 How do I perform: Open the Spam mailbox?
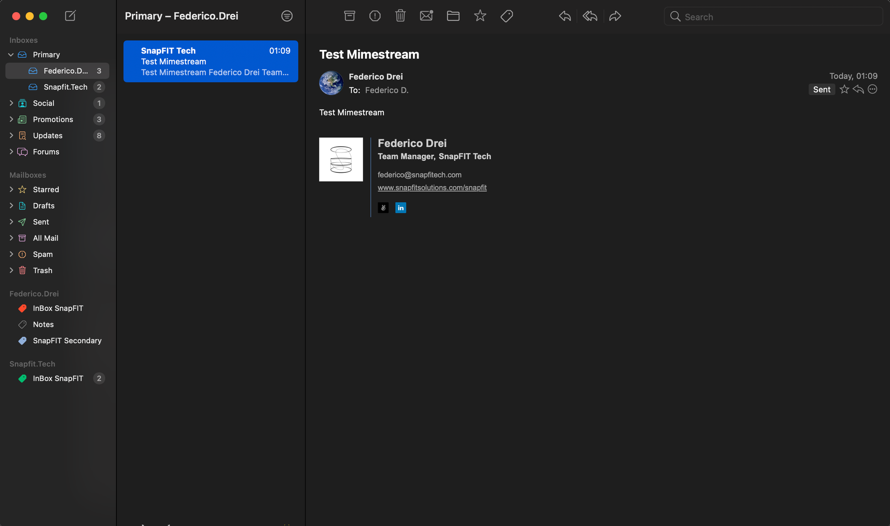pos(57,254)
